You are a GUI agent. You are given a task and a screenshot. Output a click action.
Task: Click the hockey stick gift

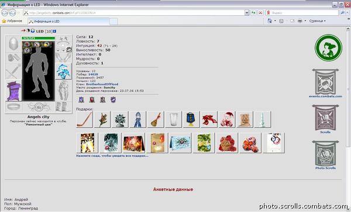click(x=84, y=119)
